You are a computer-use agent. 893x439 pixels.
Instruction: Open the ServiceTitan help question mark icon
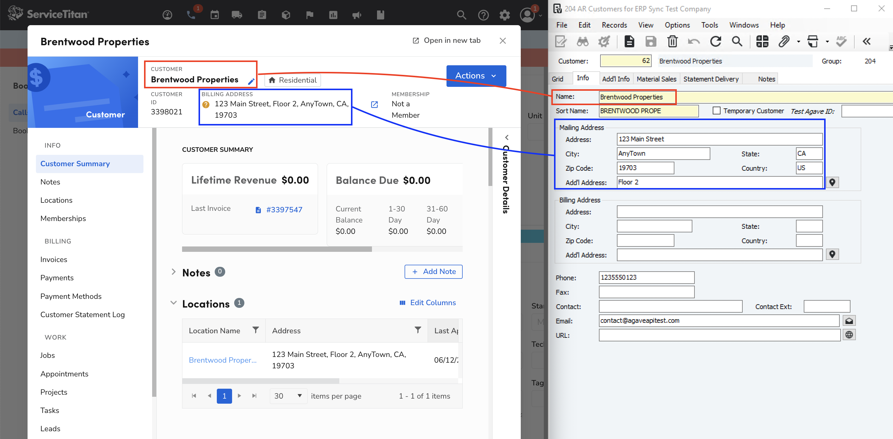click(483, 15)
